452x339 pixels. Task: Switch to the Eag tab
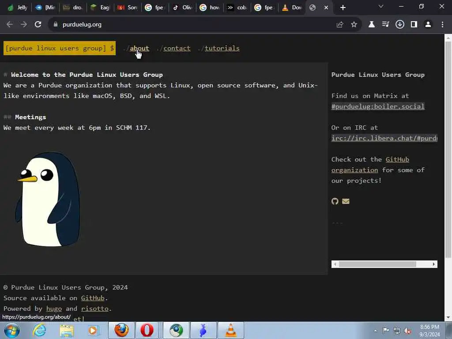click(x=100, y=8)
